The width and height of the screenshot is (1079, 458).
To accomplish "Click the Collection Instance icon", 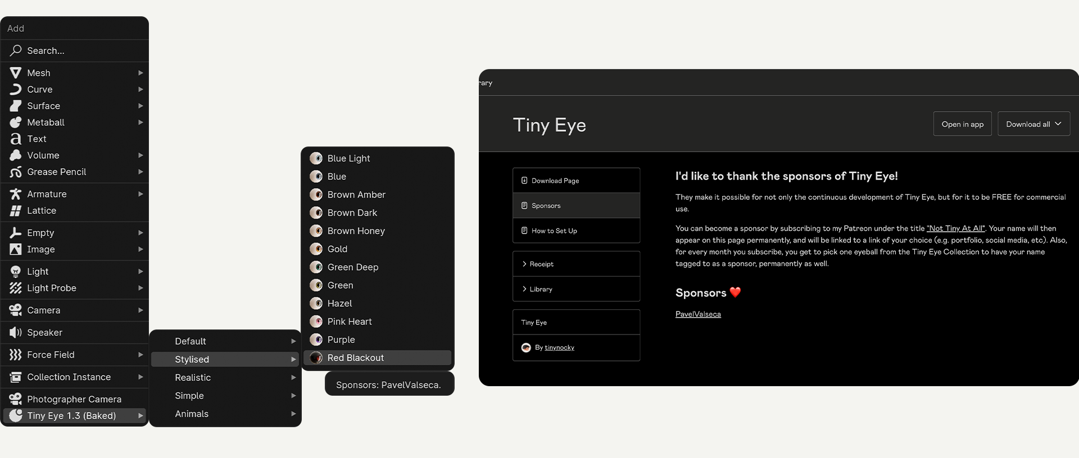I will (x=16, y=377).
